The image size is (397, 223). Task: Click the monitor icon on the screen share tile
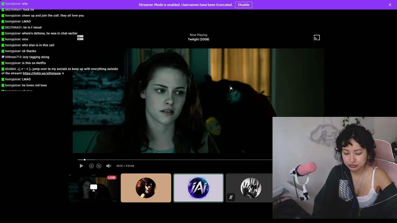94,188
